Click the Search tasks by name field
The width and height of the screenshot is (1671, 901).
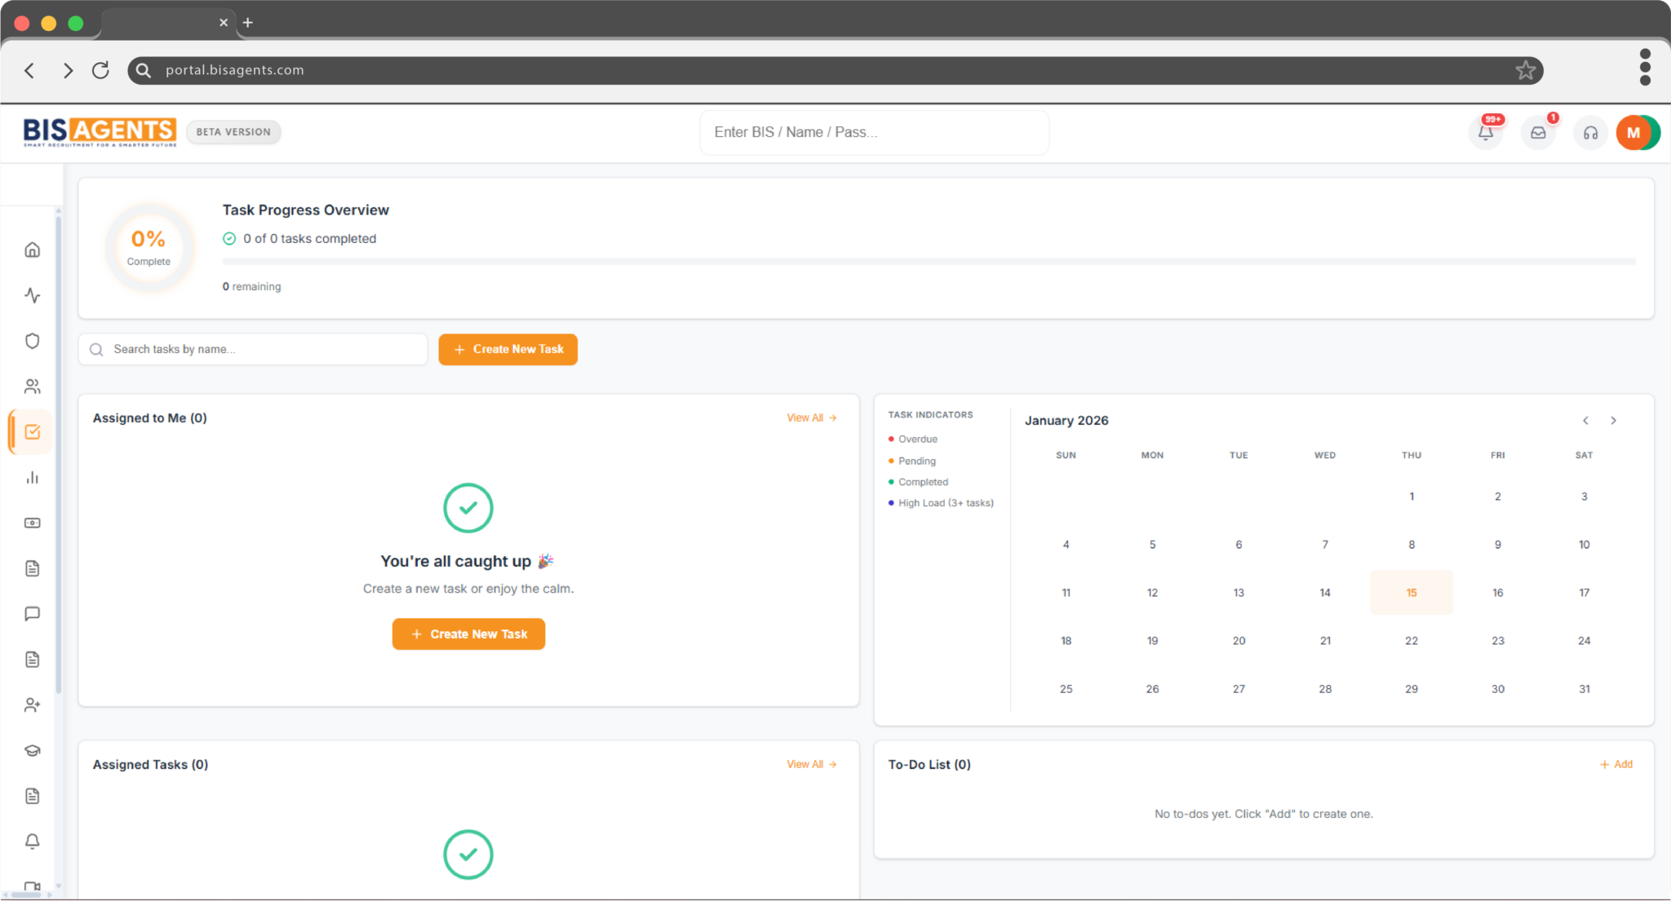[x=261, y=349]
